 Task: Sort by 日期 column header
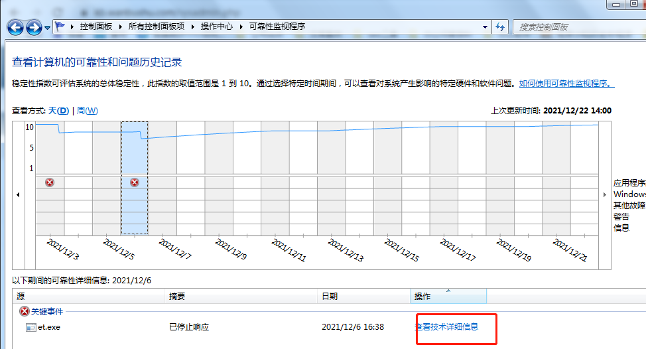point(363,297)
